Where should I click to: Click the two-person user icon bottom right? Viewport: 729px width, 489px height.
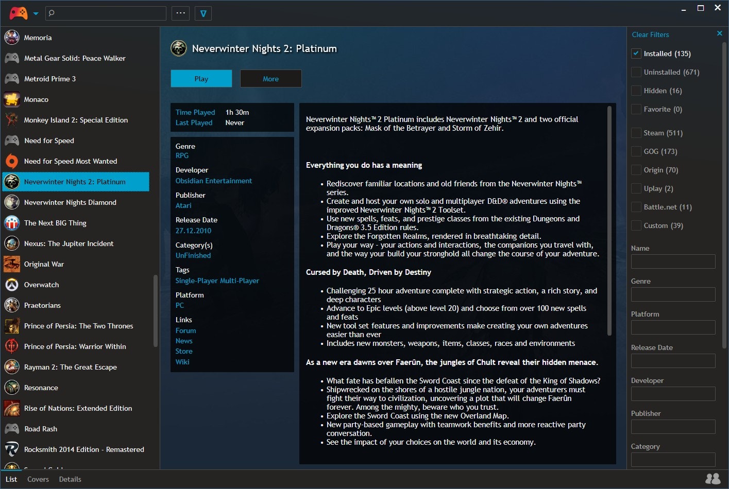pyautogui.click(x=713, y=479)
